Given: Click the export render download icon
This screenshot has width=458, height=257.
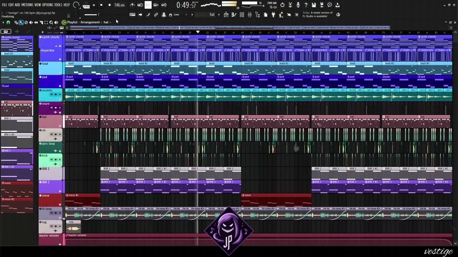Looking at the screenshot, I should [x=337, y=5].
